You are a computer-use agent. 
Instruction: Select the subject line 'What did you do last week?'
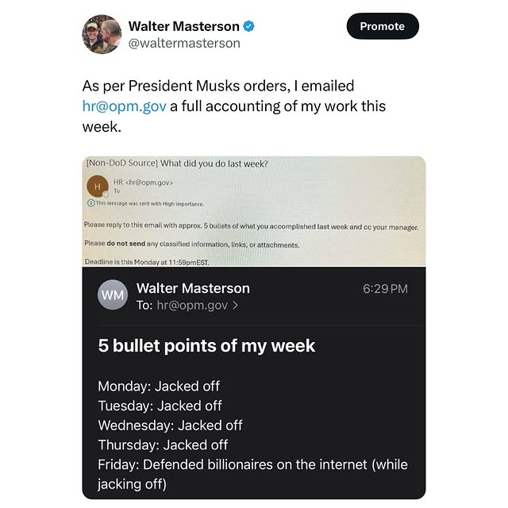pyautogui.click(x=214, y=164)
